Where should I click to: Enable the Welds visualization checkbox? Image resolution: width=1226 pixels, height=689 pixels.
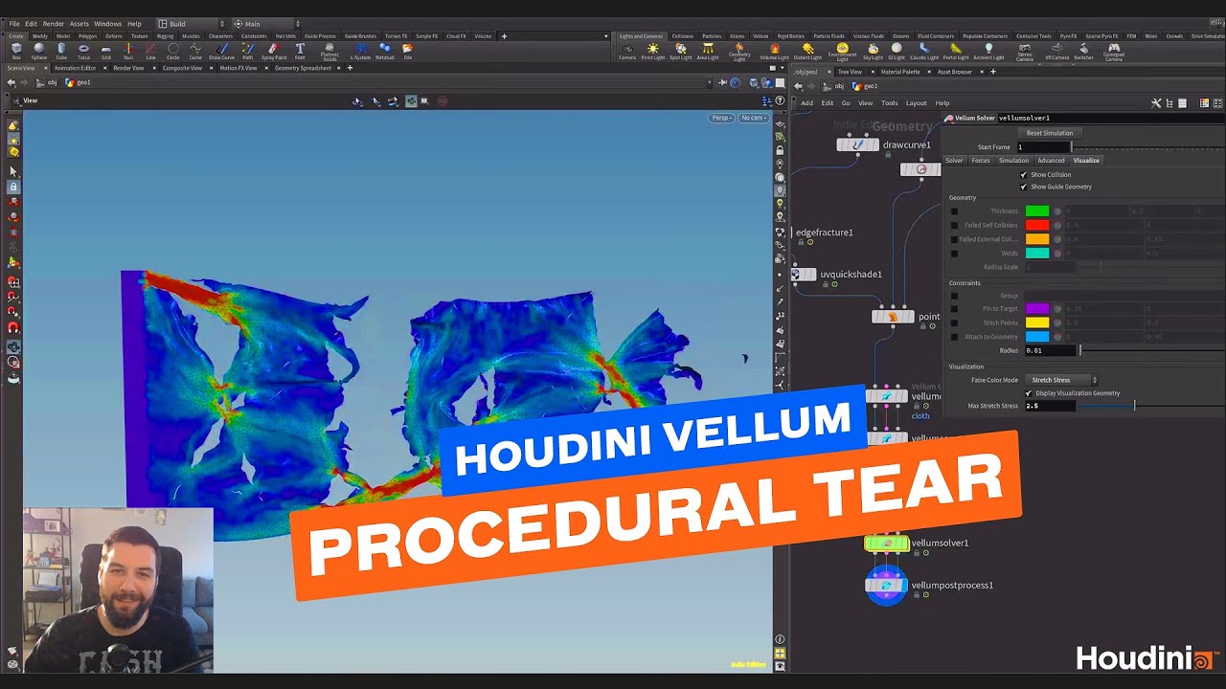click(x=954, y=254)
